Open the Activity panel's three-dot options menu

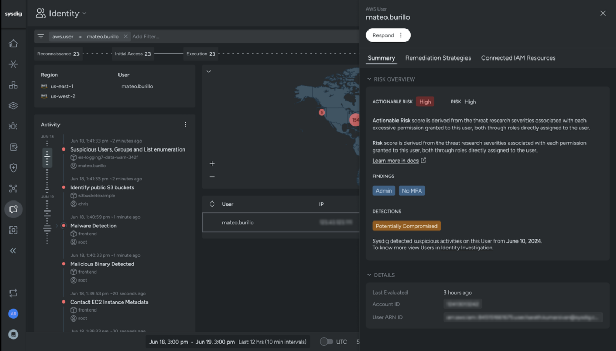pyautogui.click(x=185, y=124)
